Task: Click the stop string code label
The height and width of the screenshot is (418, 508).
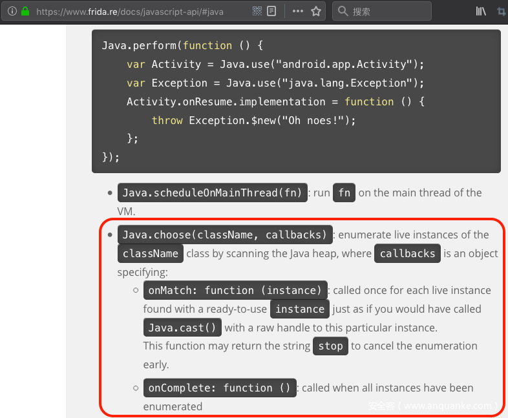Action: click(330, 346)
